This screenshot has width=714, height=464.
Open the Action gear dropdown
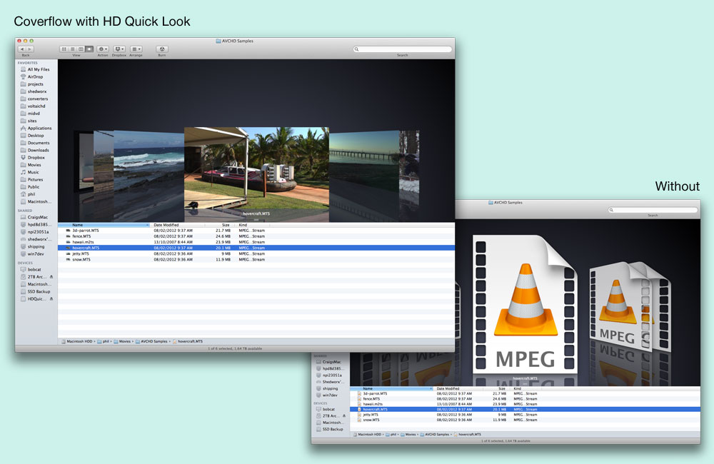[103, 49]
